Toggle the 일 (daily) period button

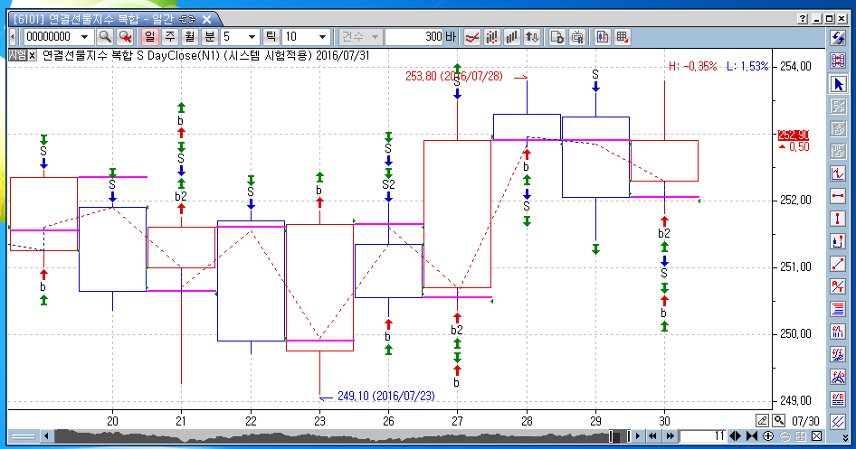pos(149,37)
